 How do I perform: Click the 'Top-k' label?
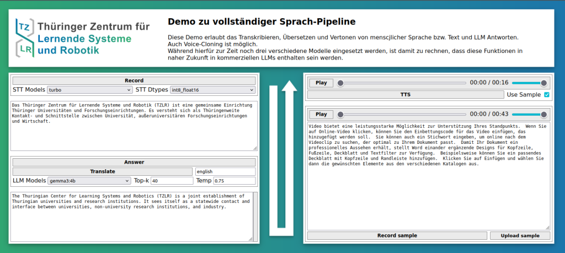pos(141,180)
